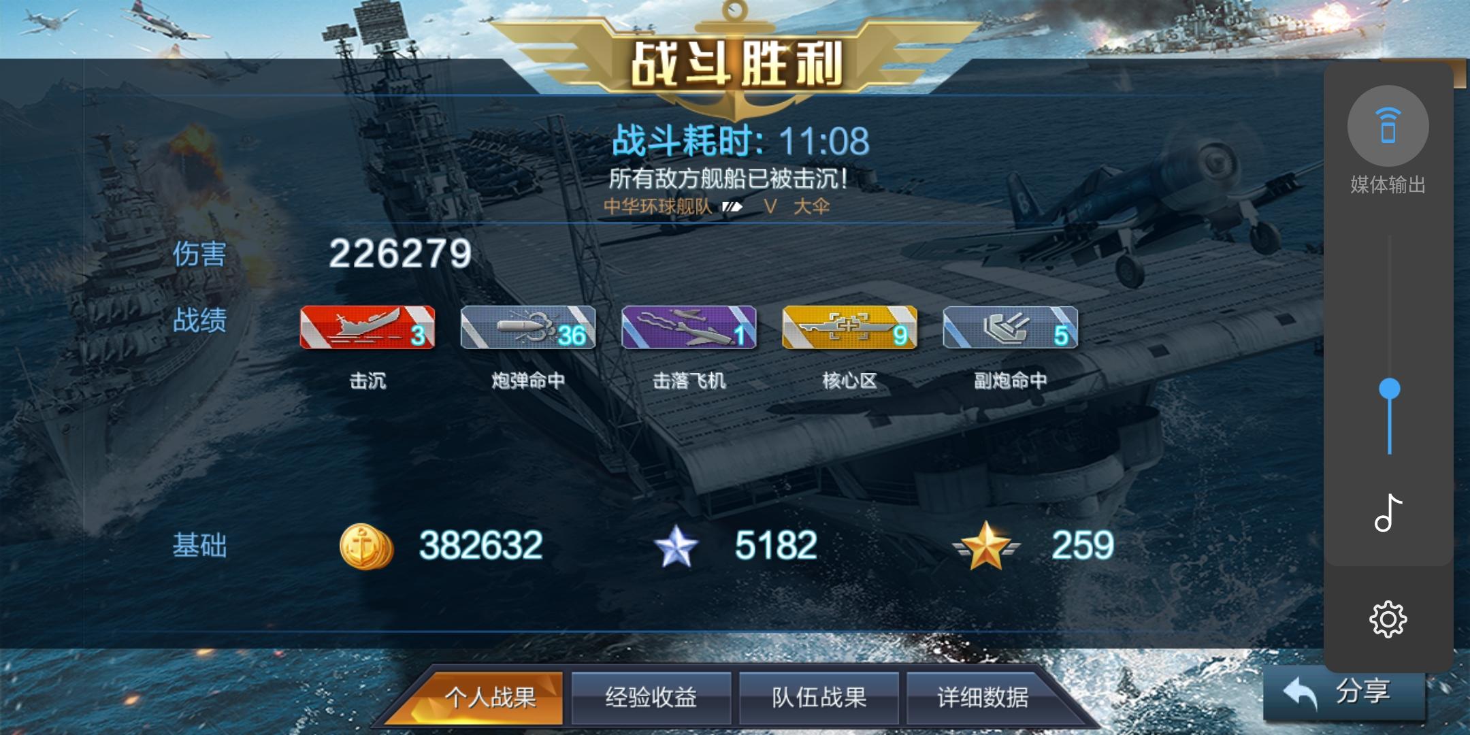This screenshot has width=1470, height=735.
Task: Open the media output device selector
Action: (1388, 126)
